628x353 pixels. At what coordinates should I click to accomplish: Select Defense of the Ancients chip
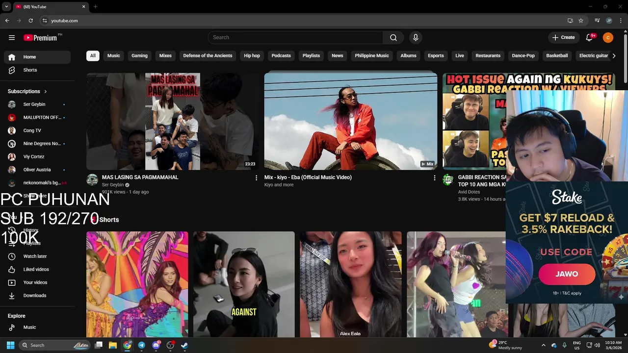[208, 56]
